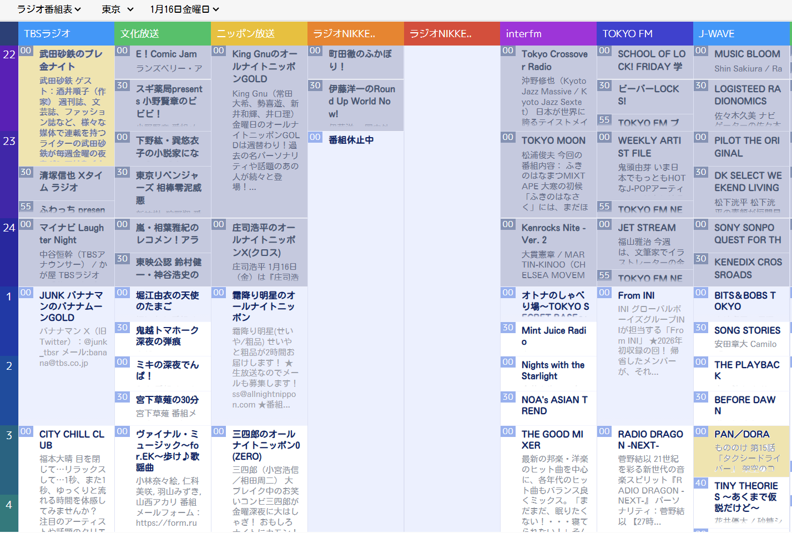Viewport: 792px width, 533px height.
Task: Choose the interfm station header
Action: pyautogui.click(x=548, y=34)
